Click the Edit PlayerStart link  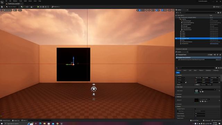(214, 44)
